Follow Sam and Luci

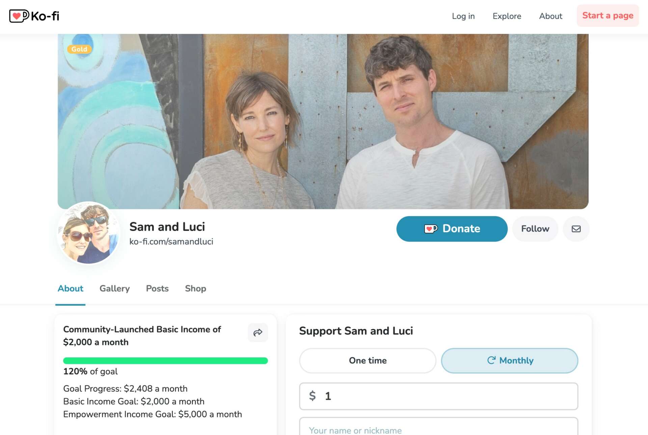point(535,229)
